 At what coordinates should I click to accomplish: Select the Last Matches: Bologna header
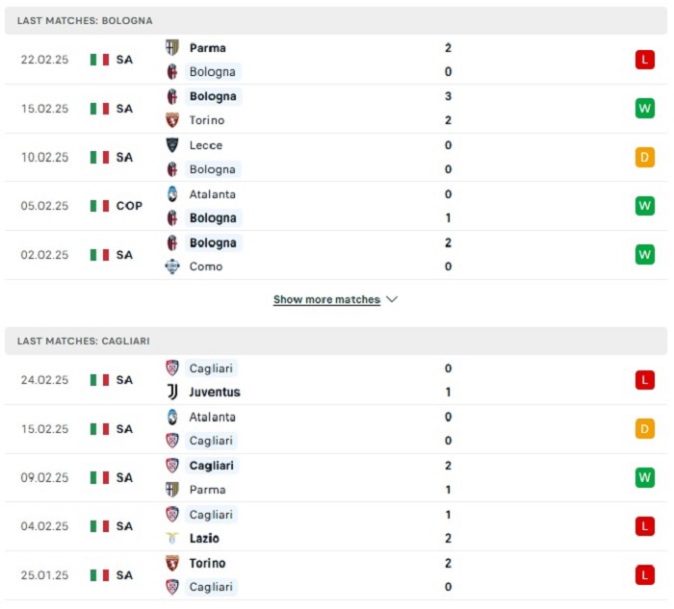85,20
